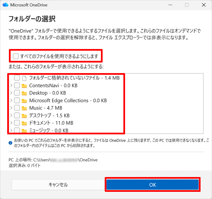The width and height of the screenshot is (212, 199).
Task: Expand the ミュージック folder
Action: (x=11, y=131)
